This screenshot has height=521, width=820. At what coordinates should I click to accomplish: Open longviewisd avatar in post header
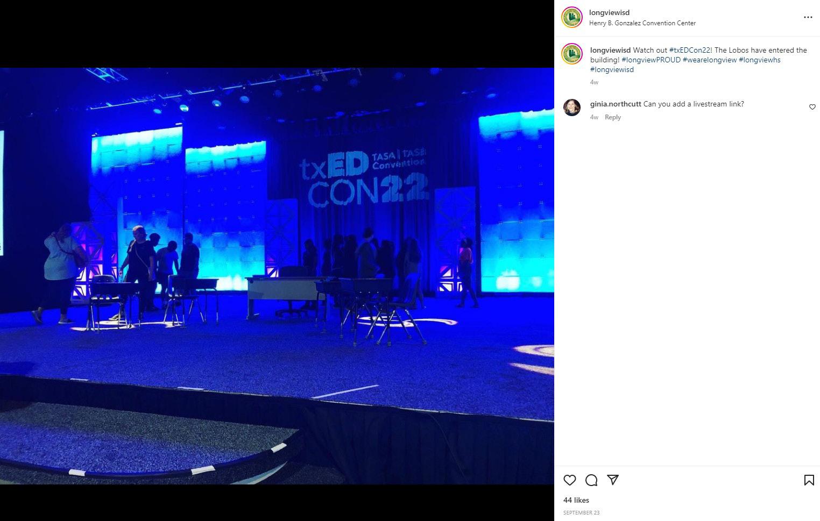click(x=572, y=17)
